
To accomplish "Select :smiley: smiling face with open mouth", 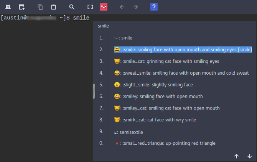I will (158, 97).
